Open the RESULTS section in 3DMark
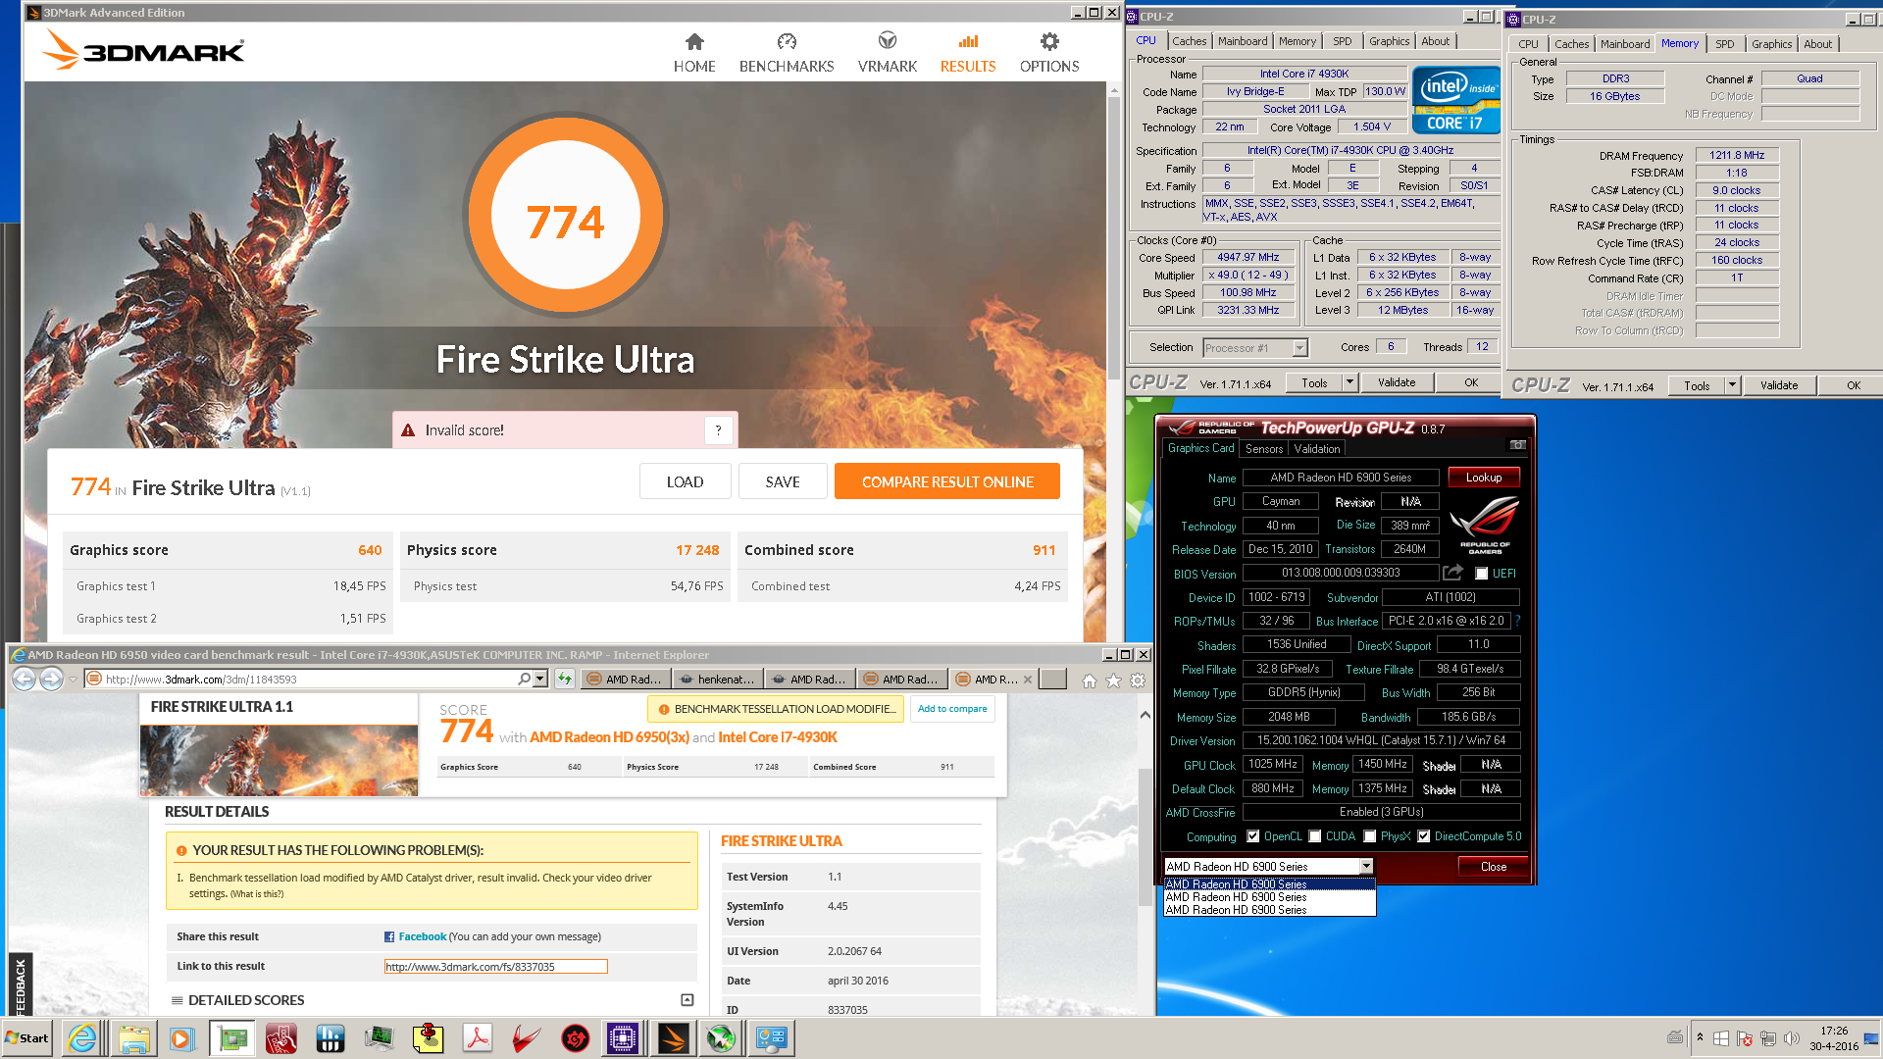This screenshot has height=1059, width=1883. click(968, 53)
